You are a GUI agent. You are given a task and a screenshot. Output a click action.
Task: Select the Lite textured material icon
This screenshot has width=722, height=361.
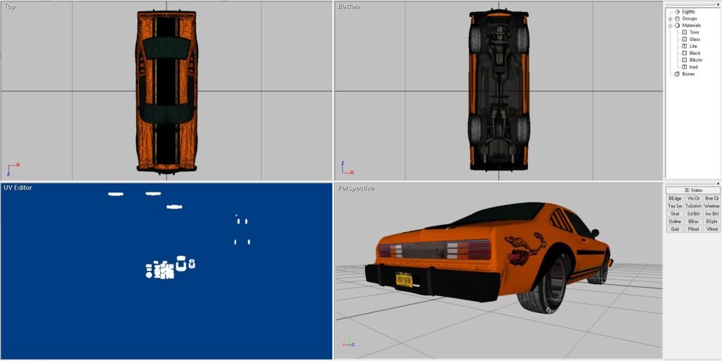pos(685,47)
